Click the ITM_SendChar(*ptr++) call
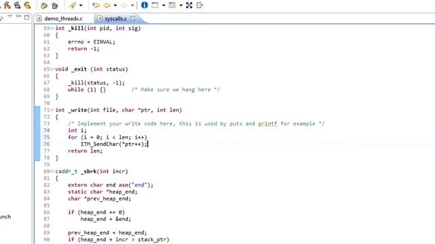The image size is (435, 244). coord(114,144)
